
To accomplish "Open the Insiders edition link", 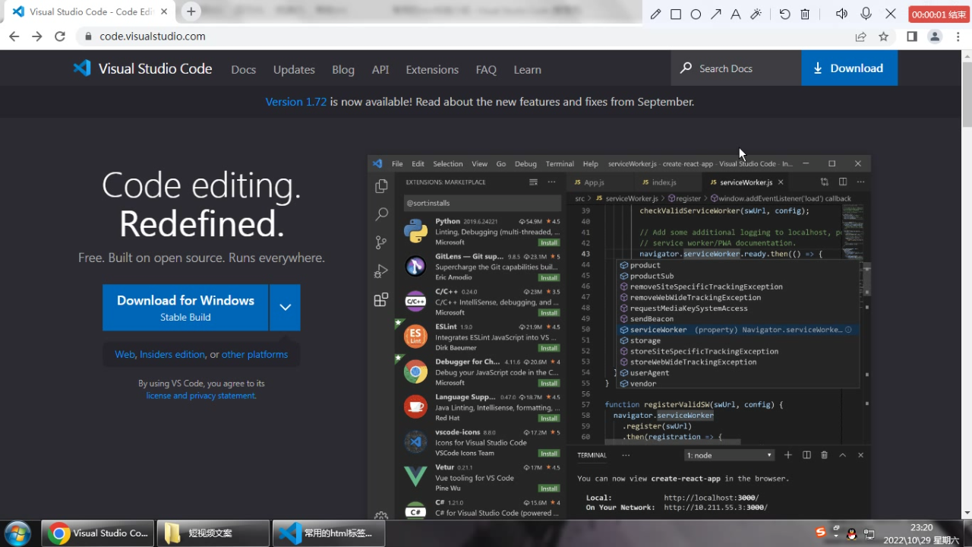I will pyautogui.click(x=172, y=355).
